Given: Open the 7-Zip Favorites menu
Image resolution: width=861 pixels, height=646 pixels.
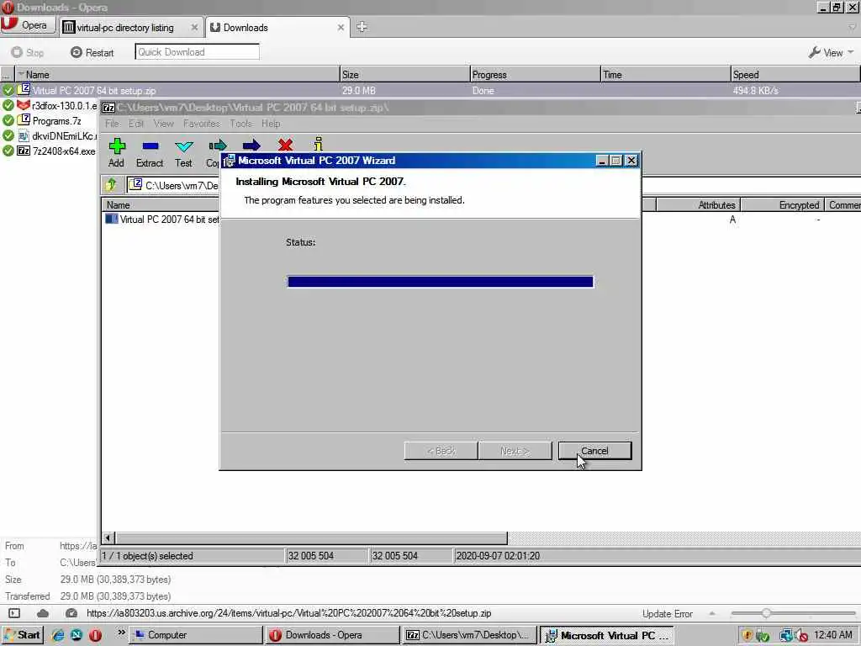Looking at the screenshot, I should 202,124.
